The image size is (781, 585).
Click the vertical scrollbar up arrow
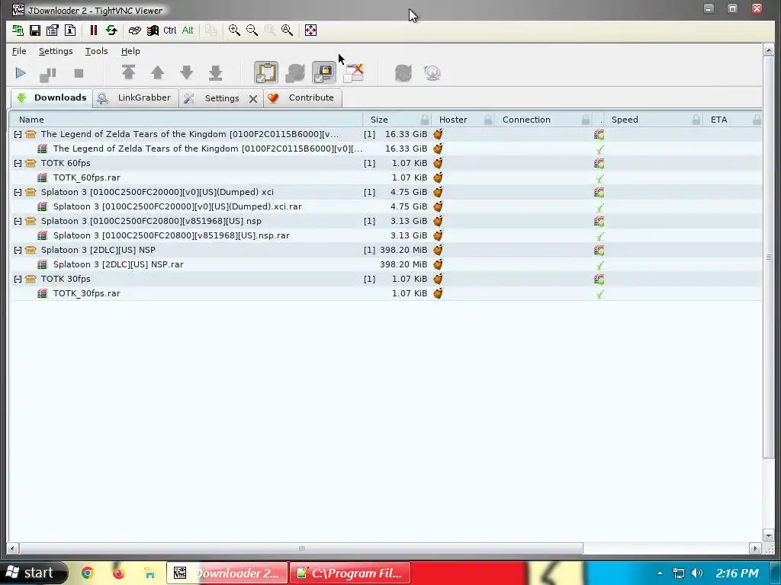769,50
